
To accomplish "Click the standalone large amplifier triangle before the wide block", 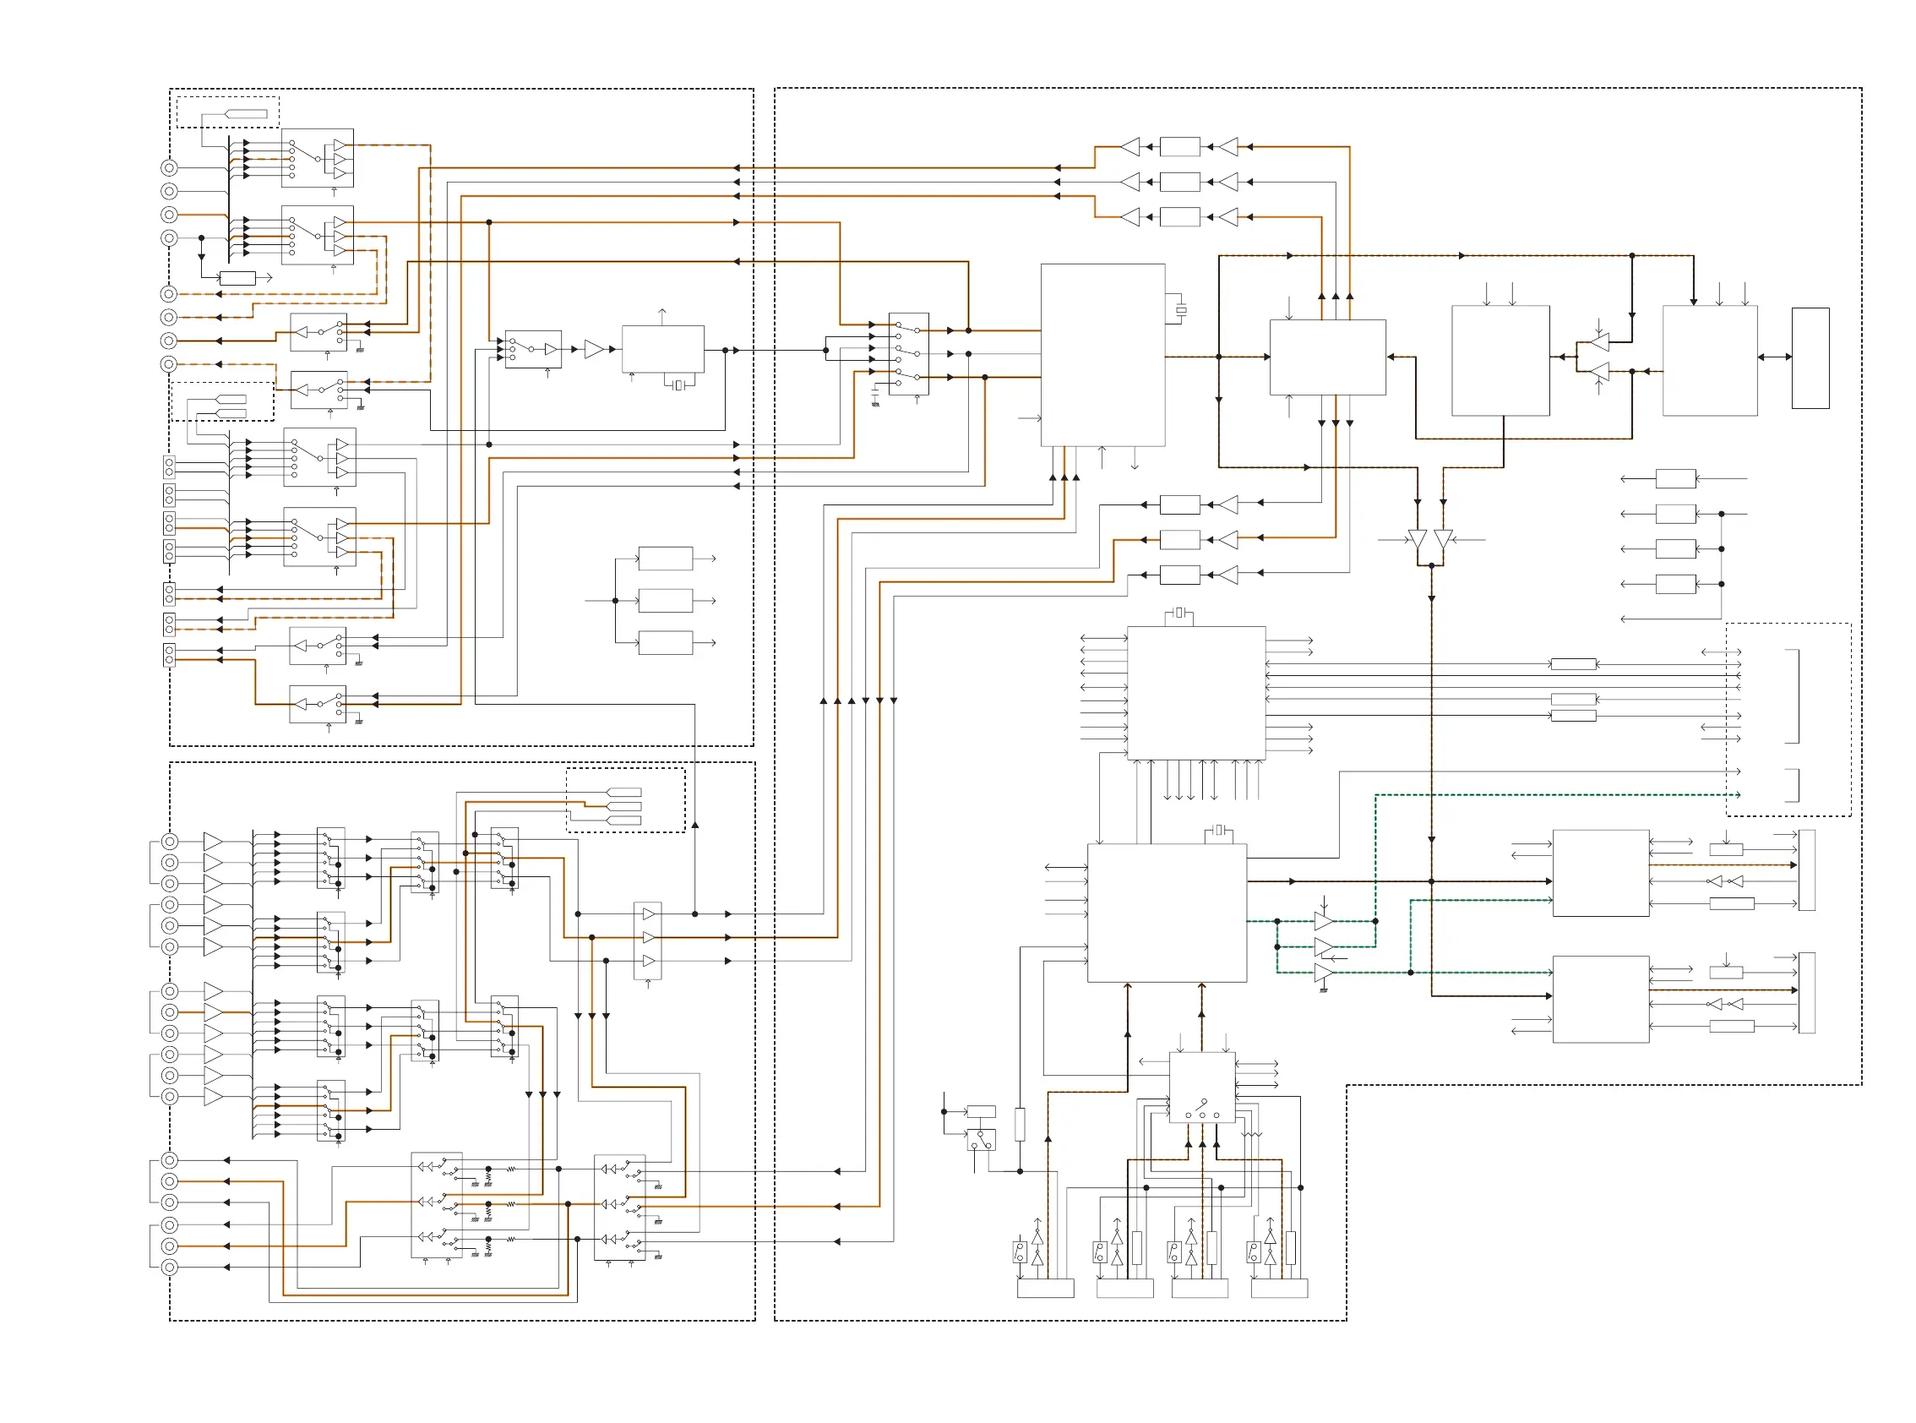I will click(x=593, y=349).
